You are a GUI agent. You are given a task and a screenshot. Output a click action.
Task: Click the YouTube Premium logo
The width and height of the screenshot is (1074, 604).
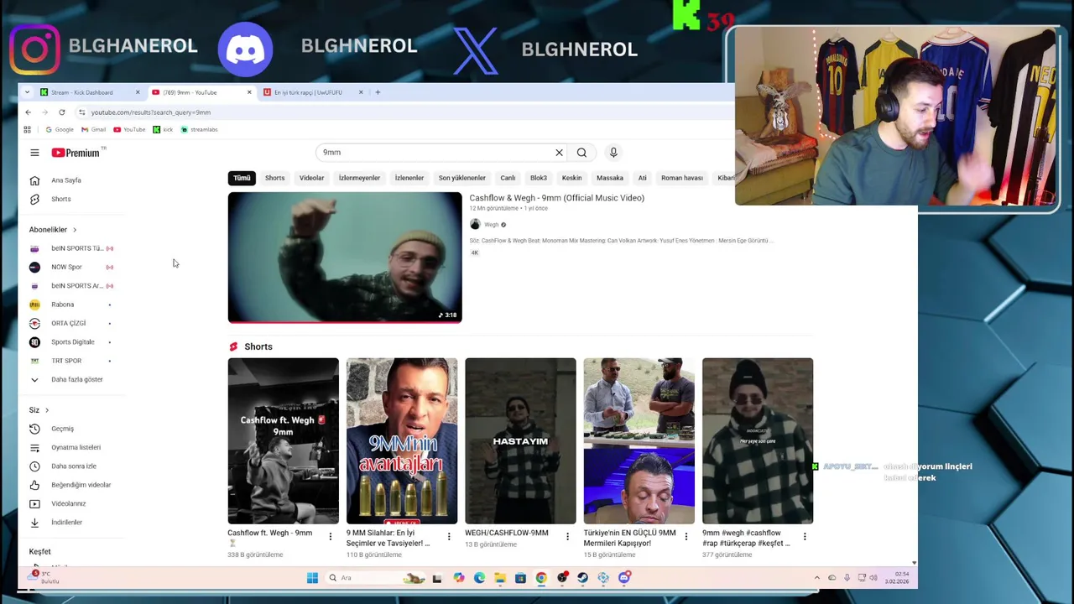point(76,153)
